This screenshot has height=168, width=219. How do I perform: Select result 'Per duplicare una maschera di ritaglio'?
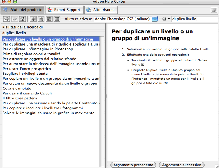(51, 44)
